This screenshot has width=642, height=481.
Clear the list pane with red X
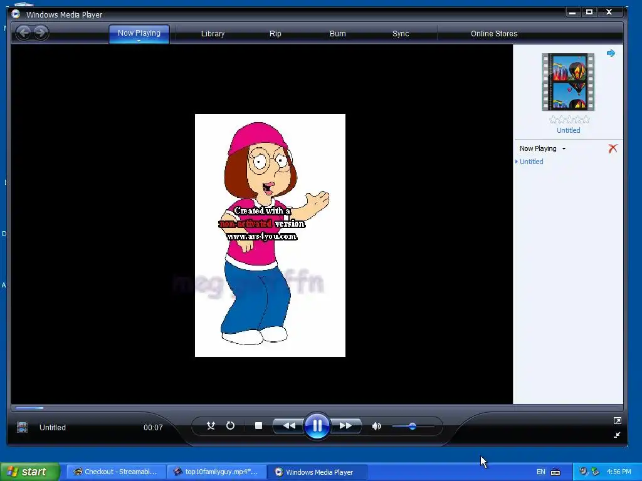(613, 148)
